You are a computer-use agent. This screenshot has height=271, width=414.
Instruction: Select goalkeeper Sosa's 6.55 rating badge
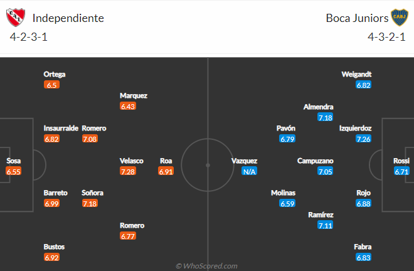(x=13, y=171)
